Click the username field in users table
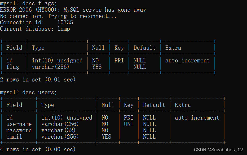 click(19, 124)
